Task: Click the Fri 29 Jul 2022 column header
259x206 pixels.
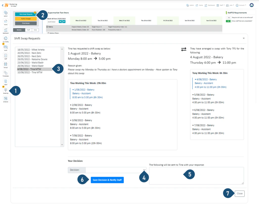Action: click(168, 21)
